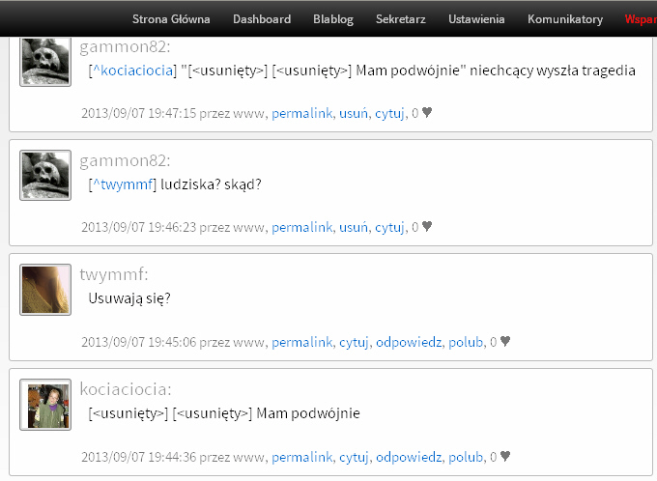657x481 pixels.
Task: Click the ^twymmf mention link
Action: pyautogui.click(x=123, y=184)
